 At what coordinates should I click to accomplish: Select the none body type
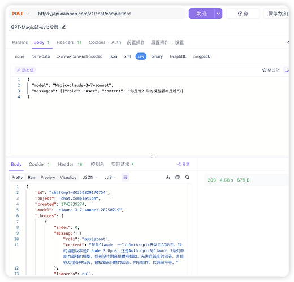pyautogui.click(x=20, y=56)
